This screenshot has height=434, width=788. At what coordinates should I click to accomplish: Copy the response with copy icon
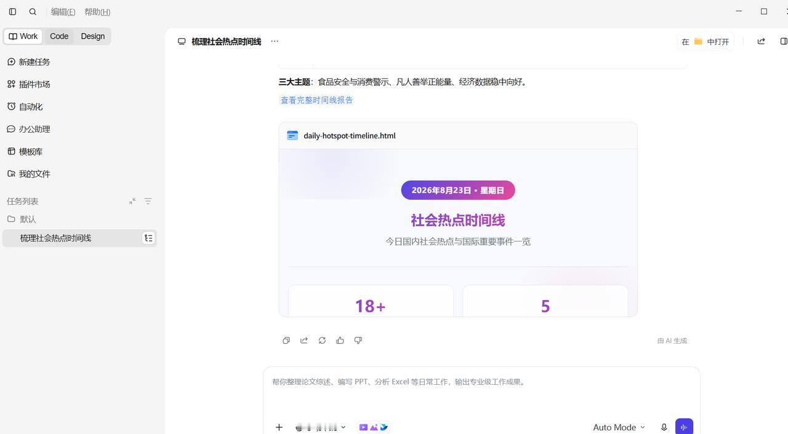(286, 341)
